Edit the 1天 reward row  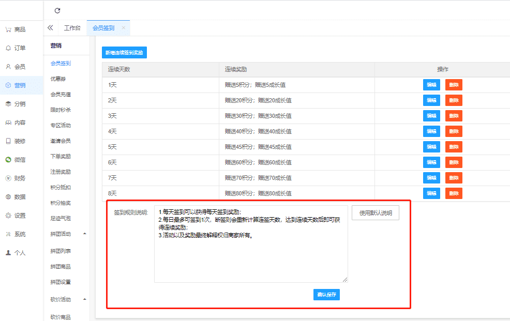click(x=431, y=85)
